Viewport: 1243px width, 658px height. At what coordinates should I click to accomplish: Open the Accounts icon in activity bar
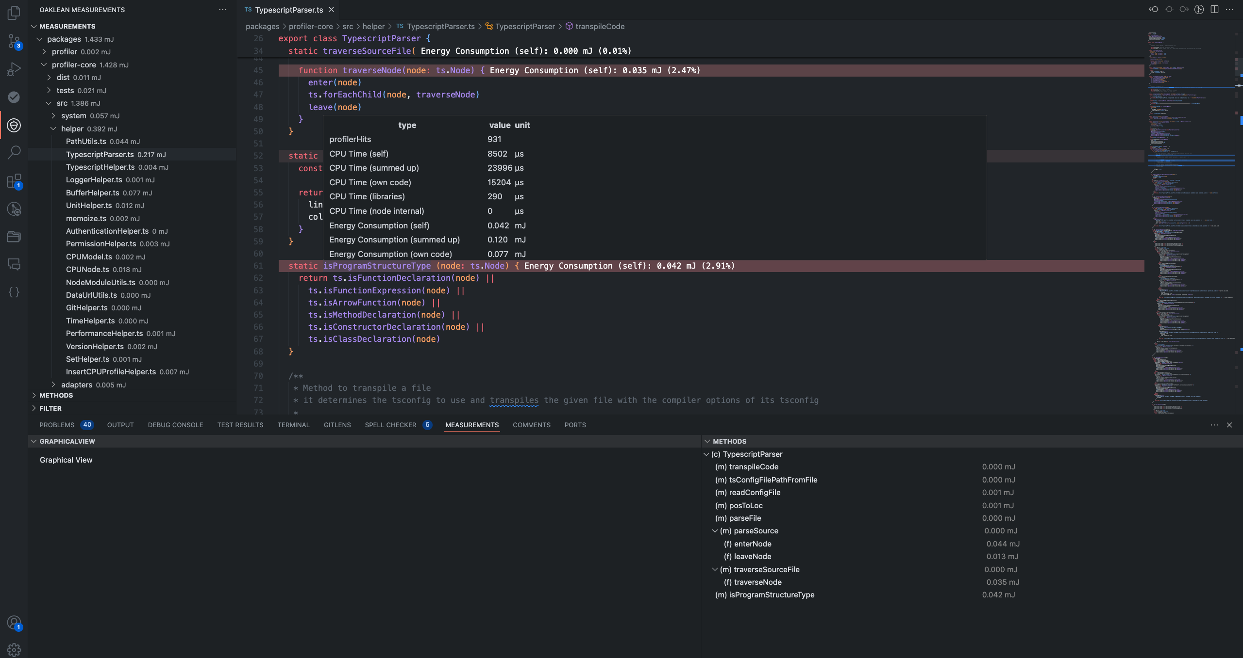click(x=14, y=623)
